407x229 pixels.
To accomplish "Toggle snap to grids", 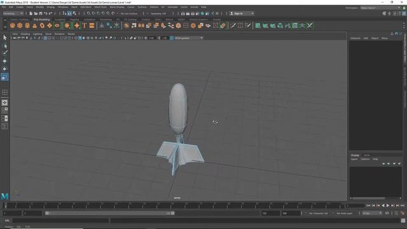I will (x=89, y=13).
